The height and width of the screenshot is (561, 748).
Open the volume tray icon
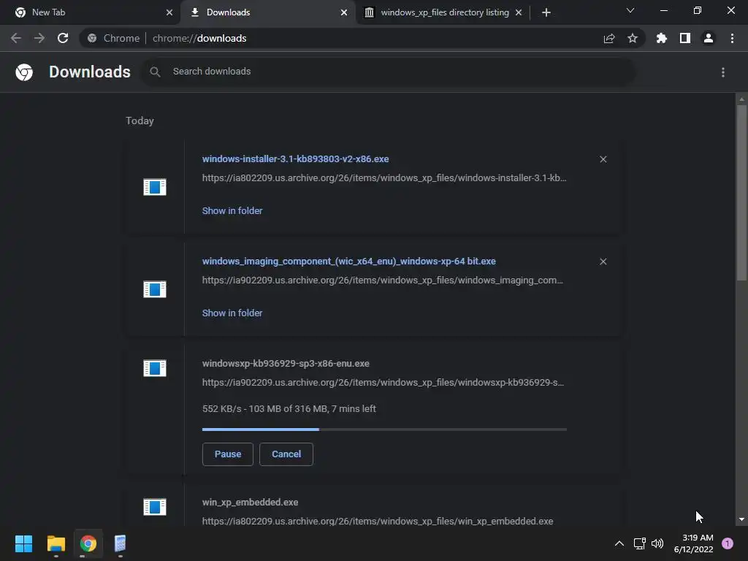[x=657, y=543]
